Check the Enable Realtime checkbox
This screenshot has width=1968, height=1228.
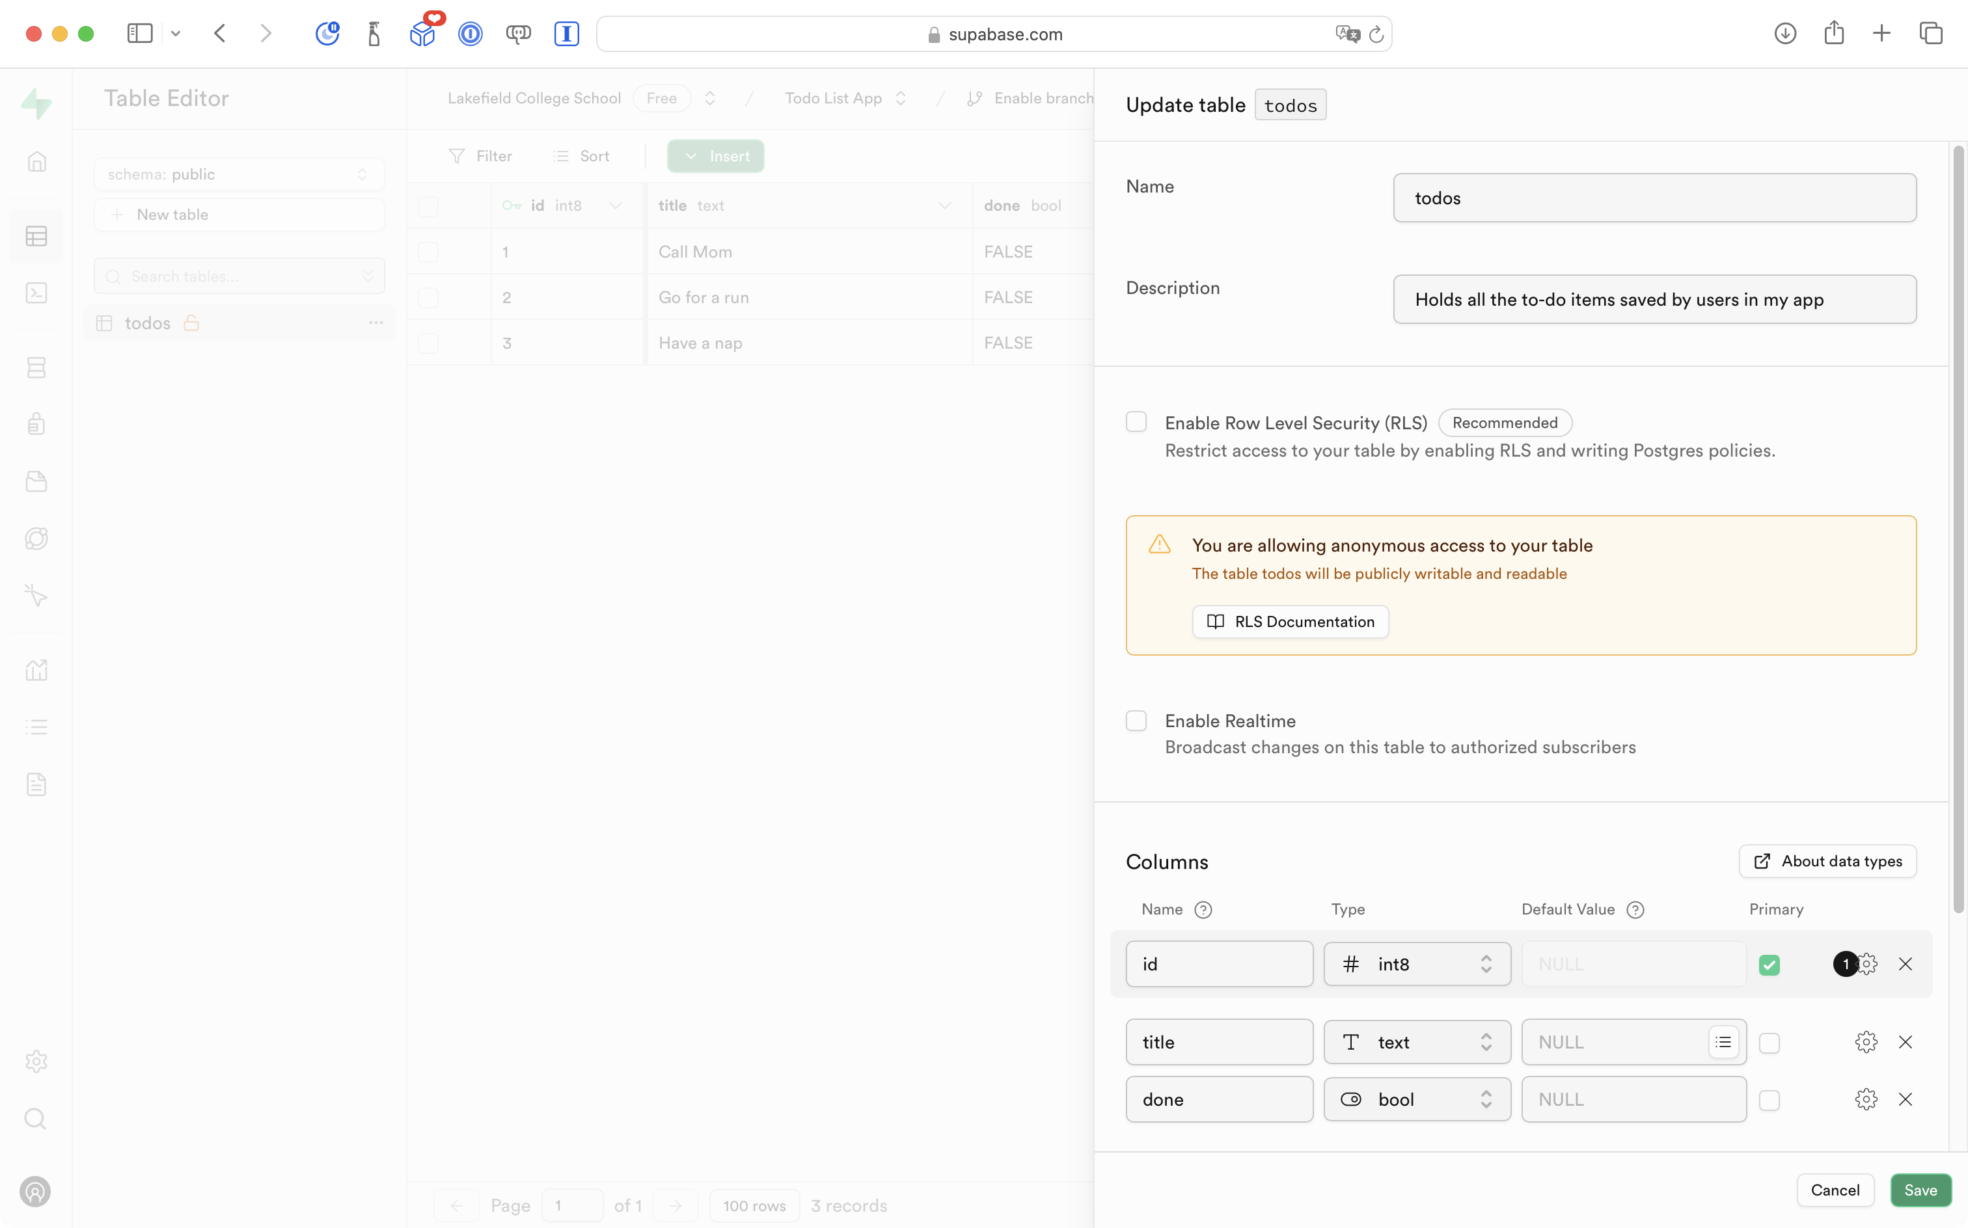point(1136,721)
